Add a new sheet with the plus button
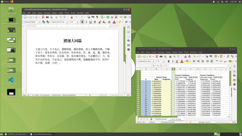 [x=151, y=119]
